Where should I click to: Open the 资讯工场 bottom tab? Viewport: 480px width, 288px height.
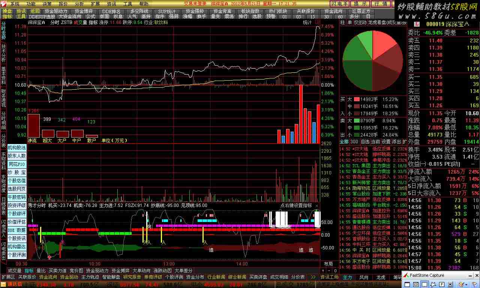tap(330, 277)
